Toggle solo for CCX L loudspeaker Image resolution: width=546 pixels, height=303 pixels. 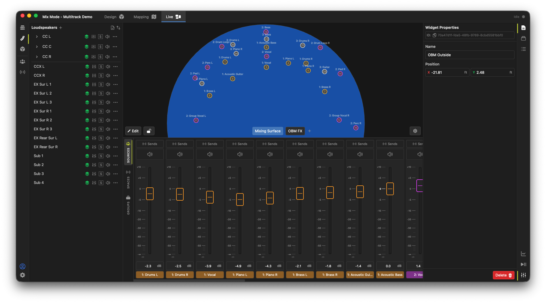click(101, 67)
